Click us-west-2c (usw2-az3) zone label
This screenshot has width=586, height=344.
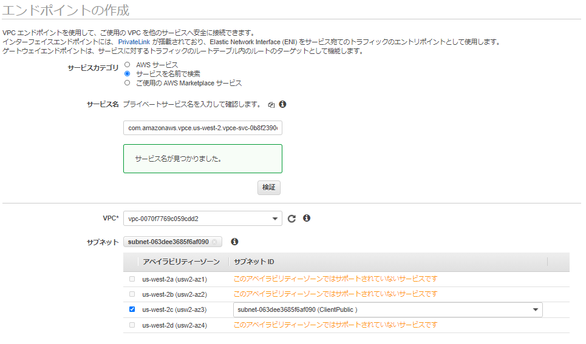pos(174,309)
